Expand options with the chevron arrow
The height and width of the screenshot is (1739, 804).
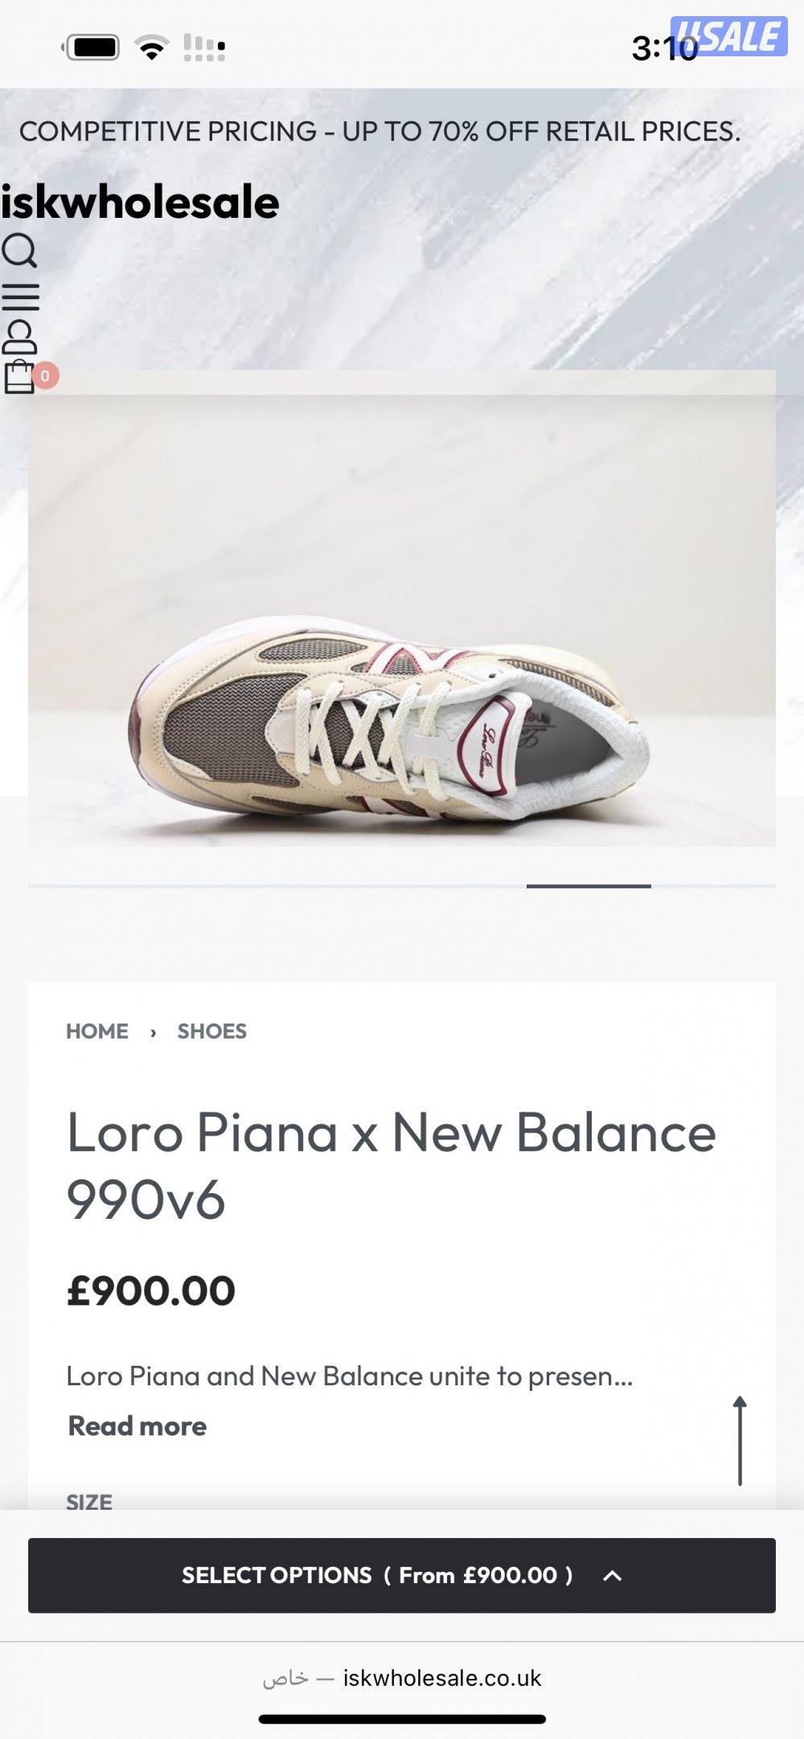point(612,1576)
